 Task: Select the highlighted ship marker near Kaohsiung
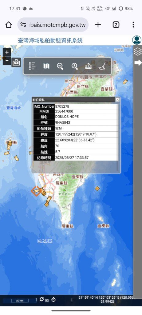point(36,191)
